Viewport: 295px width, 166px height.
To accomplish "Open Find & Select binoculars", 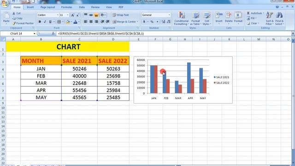I will pos(279,18).
